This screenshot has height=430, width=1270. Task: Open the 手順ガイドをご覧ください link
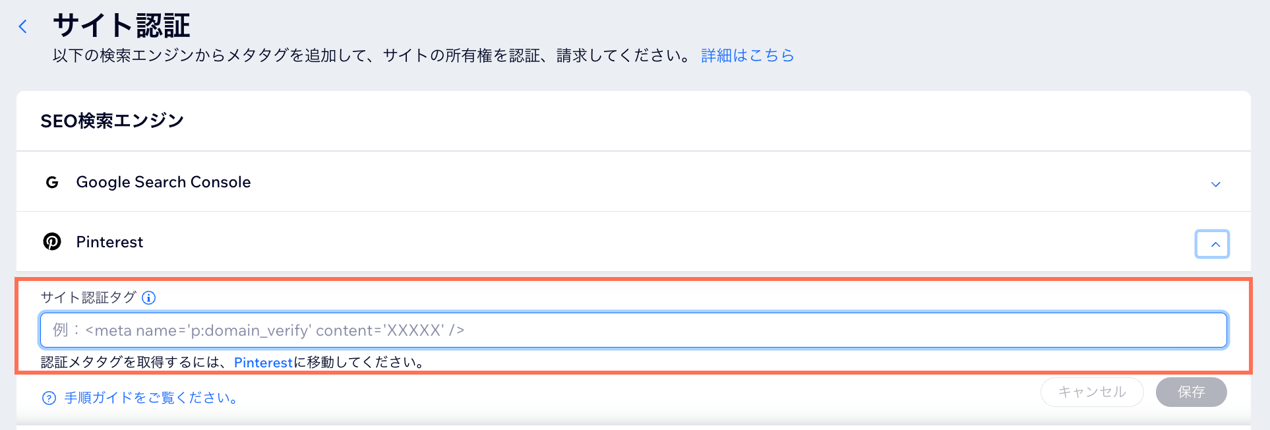[x=152, y=398]
